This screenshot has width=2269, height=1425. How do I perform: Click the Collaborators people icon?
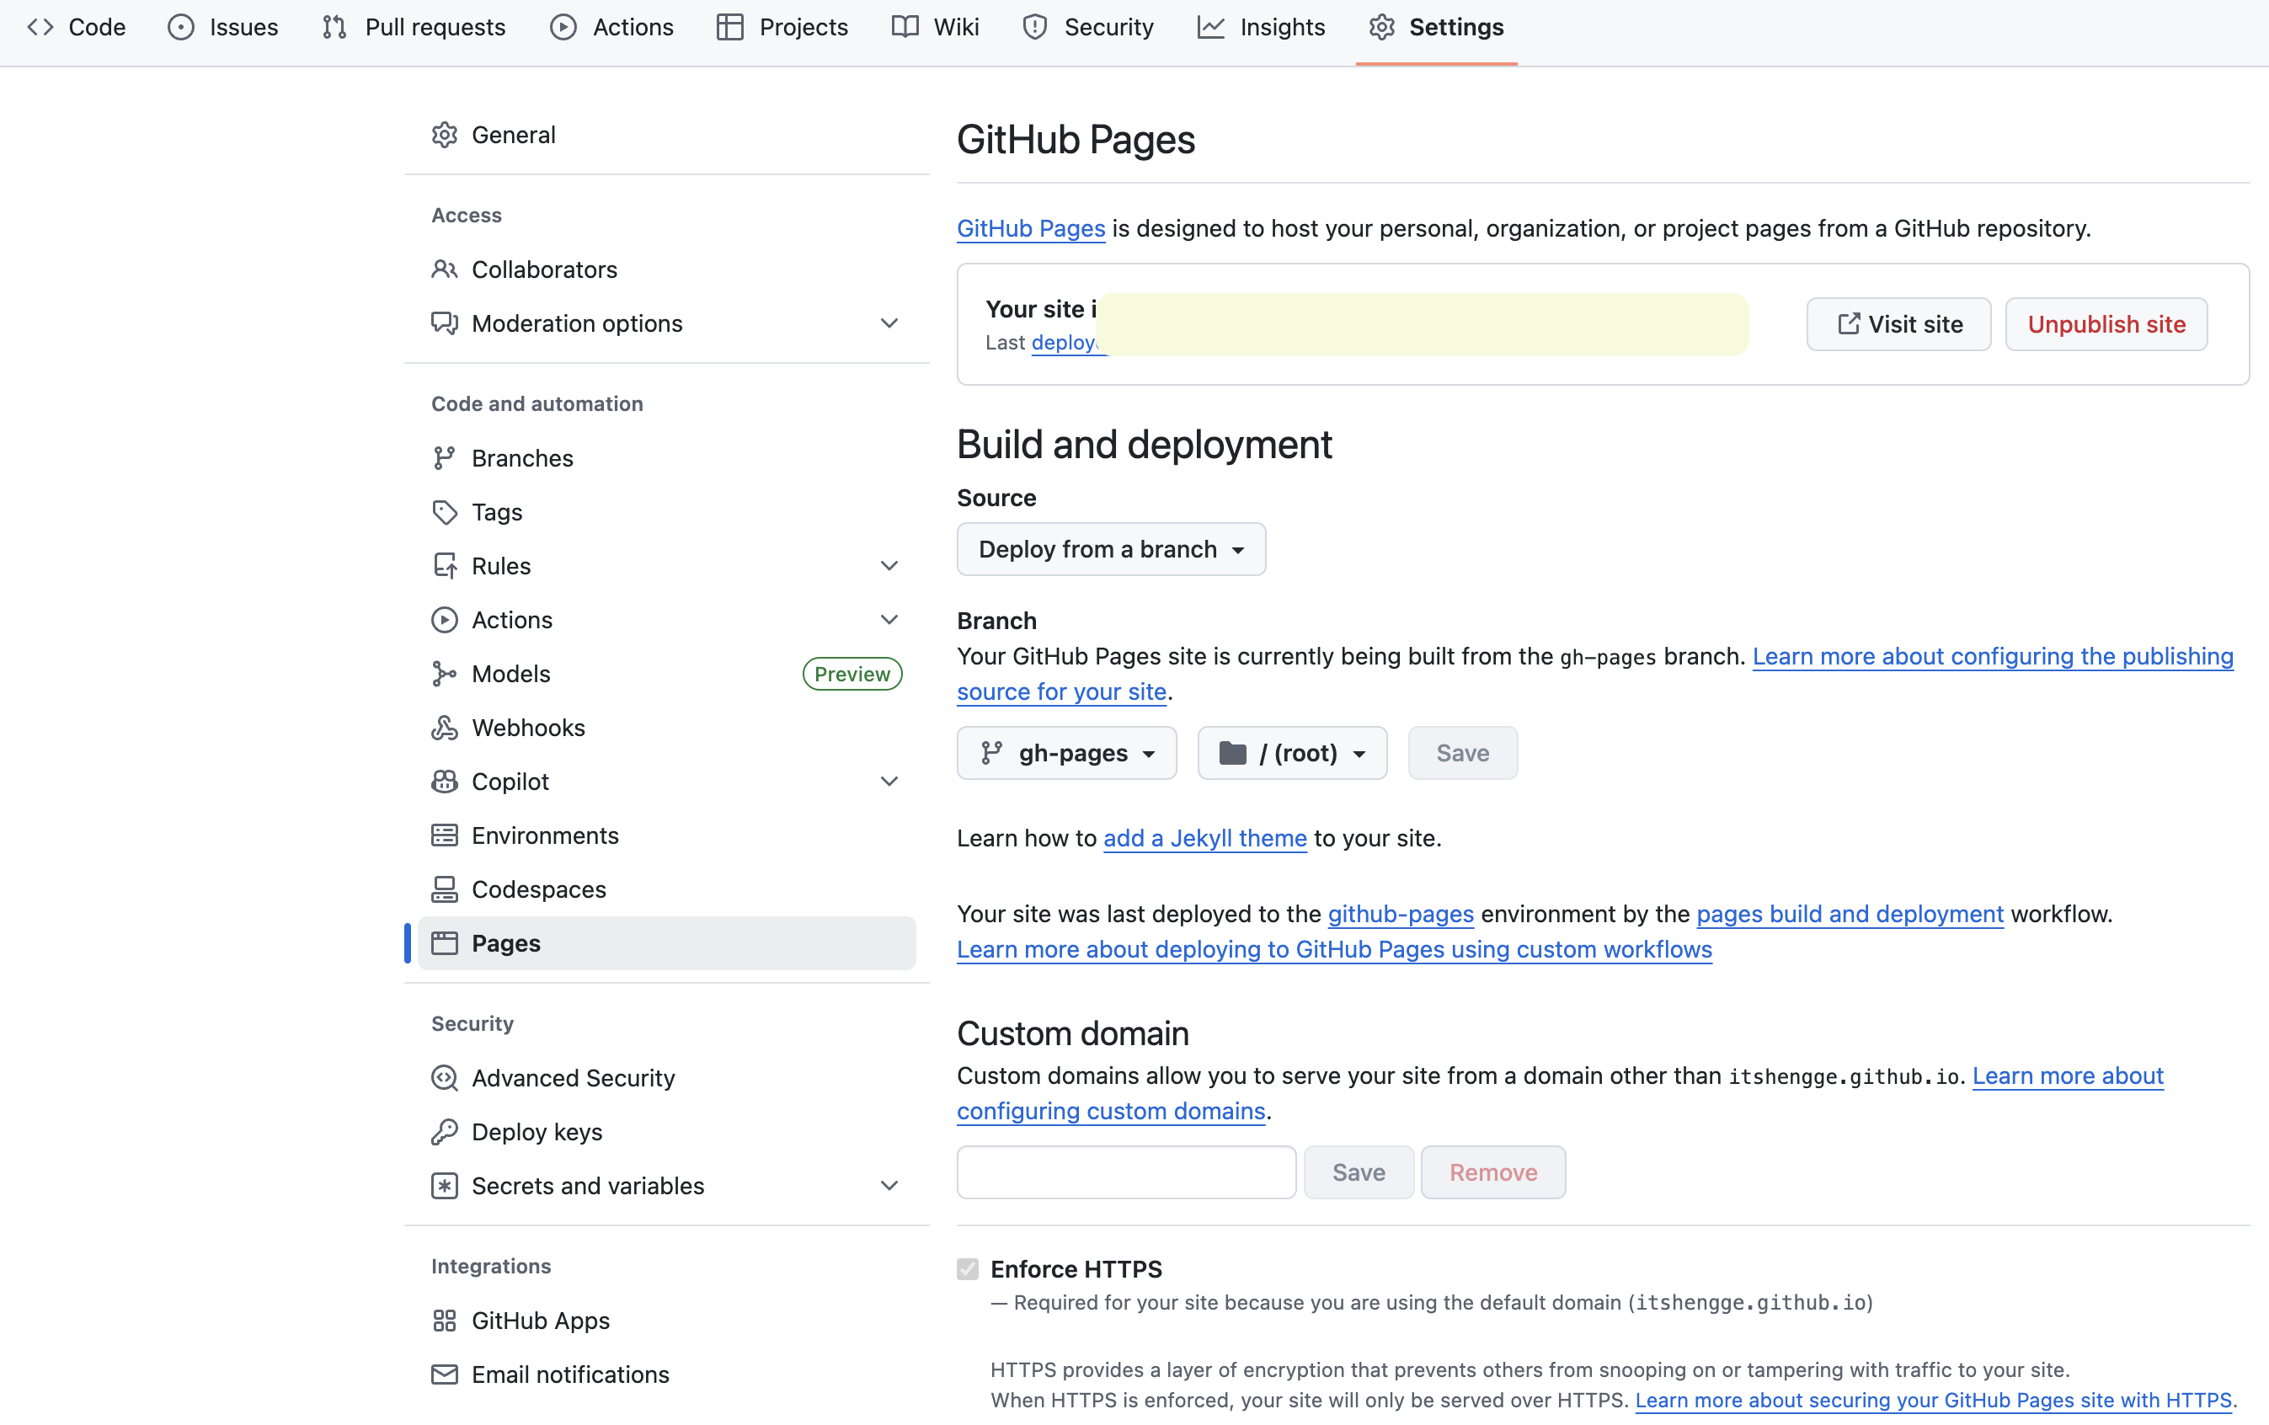pos(445,270)
